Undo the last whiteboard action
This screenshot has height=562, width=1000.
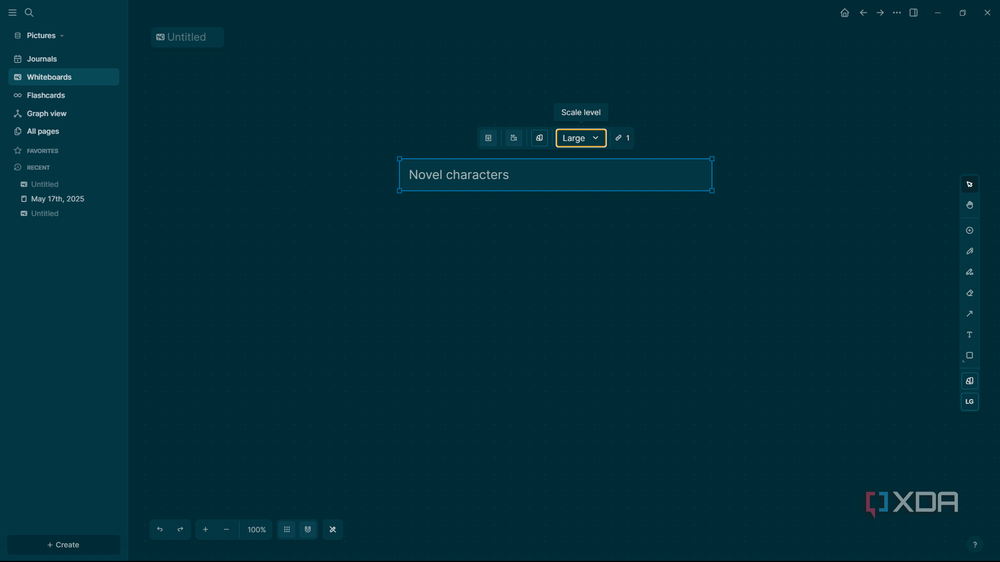point(160,529)
